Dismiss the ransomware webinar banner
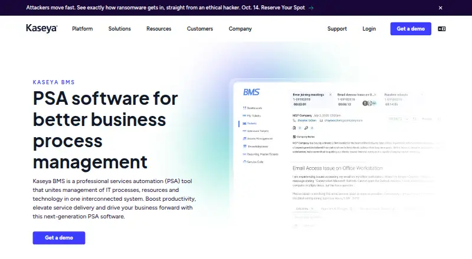Viewport: 472px width, 259px height. pos(440,8)
